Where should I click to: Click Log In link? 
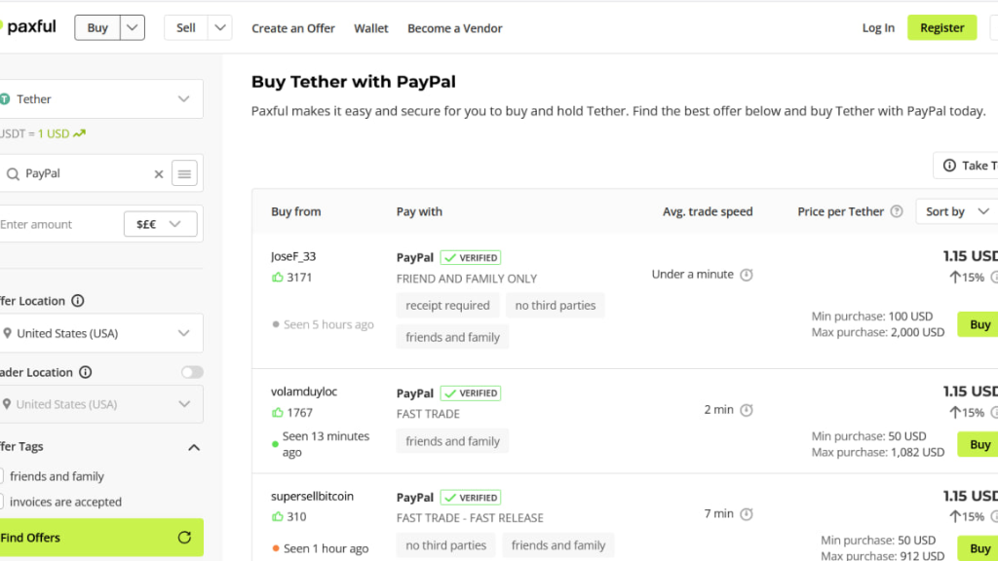878,27
